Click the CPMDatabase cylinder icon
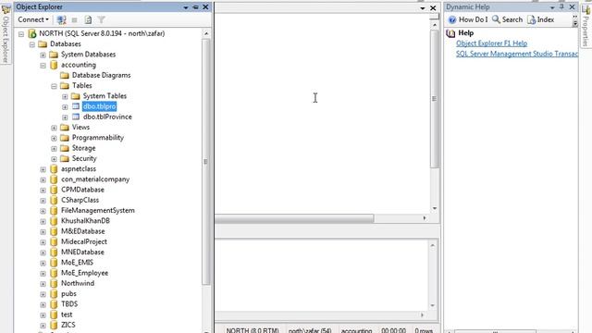This screenshot has height=333, width=592. (x=54, y=190)
